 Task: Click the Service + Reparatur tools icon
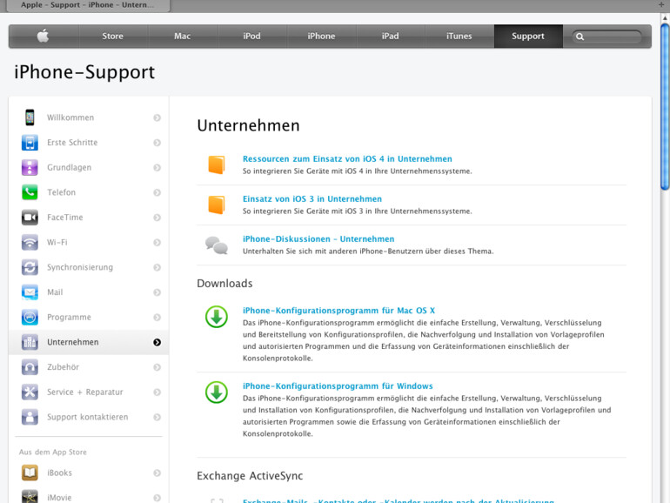coord(30,392)
